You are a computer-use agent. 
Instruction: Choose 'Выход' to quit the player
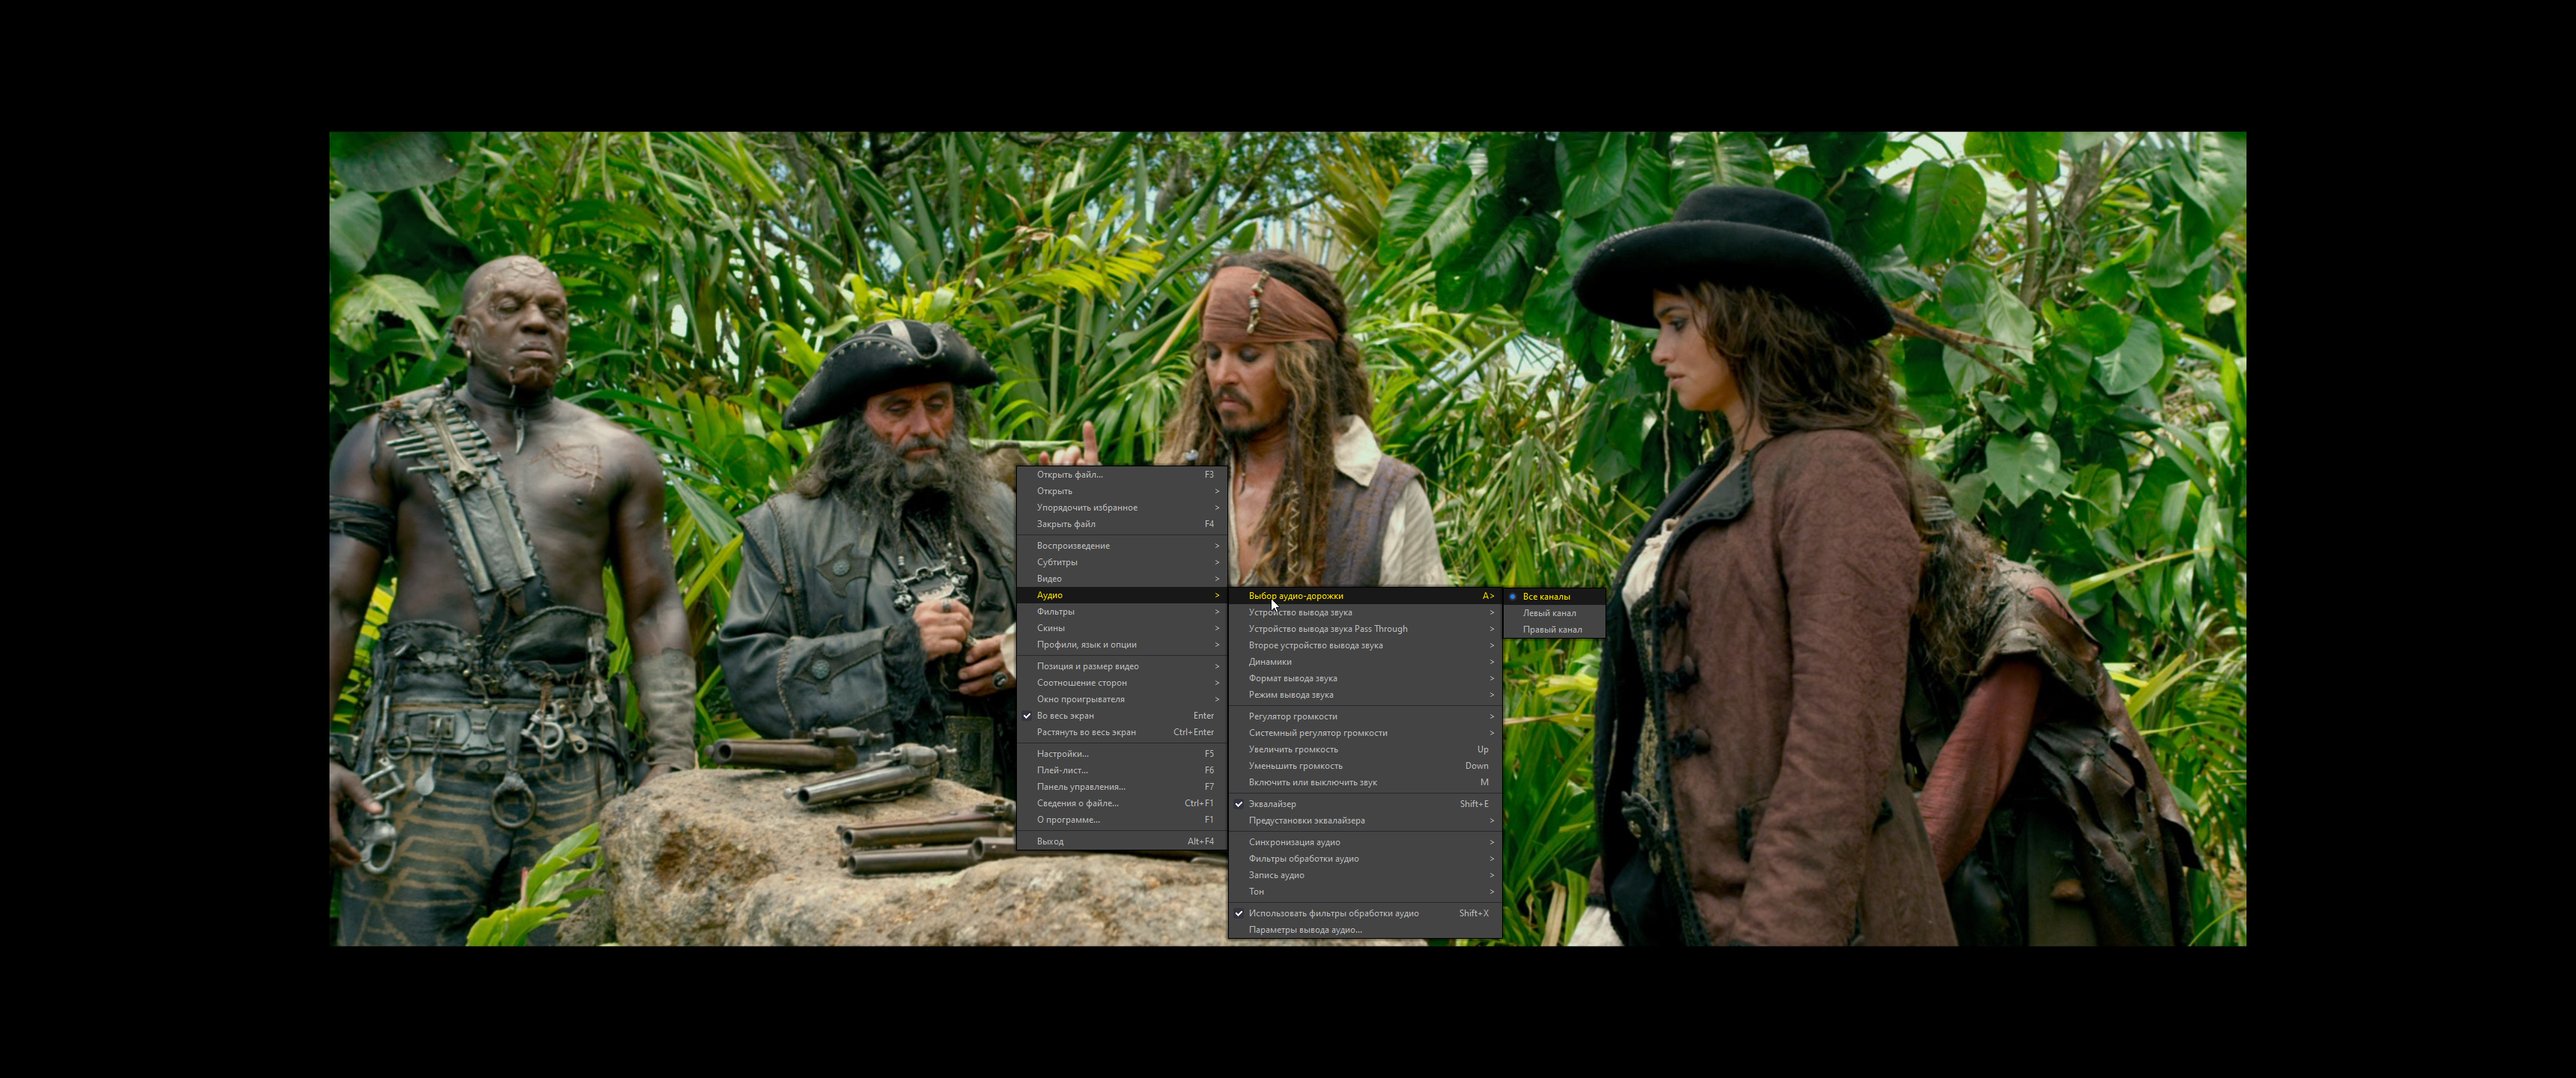(x=1050, y=841)
